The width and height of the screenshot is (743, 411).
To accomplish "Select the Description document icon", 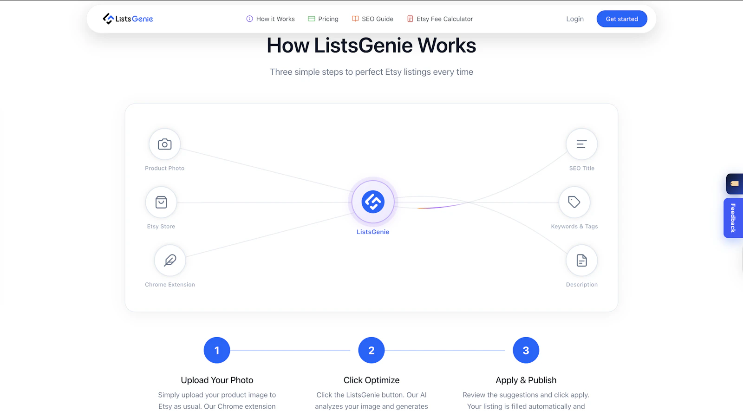I will tap(582, 260).
